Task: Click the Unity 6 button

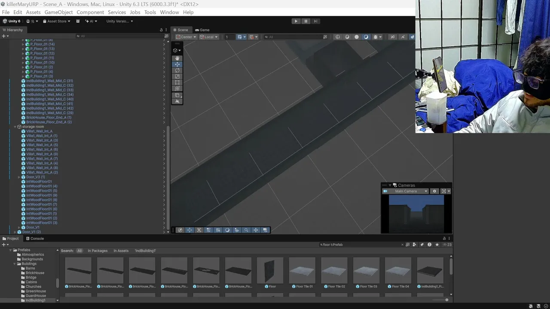Action: [12, 21]
